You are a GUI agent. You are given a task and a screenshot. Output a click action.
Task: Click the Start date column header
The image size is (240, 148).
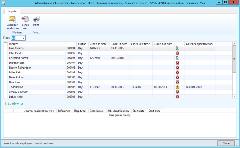tap(139, 111)
